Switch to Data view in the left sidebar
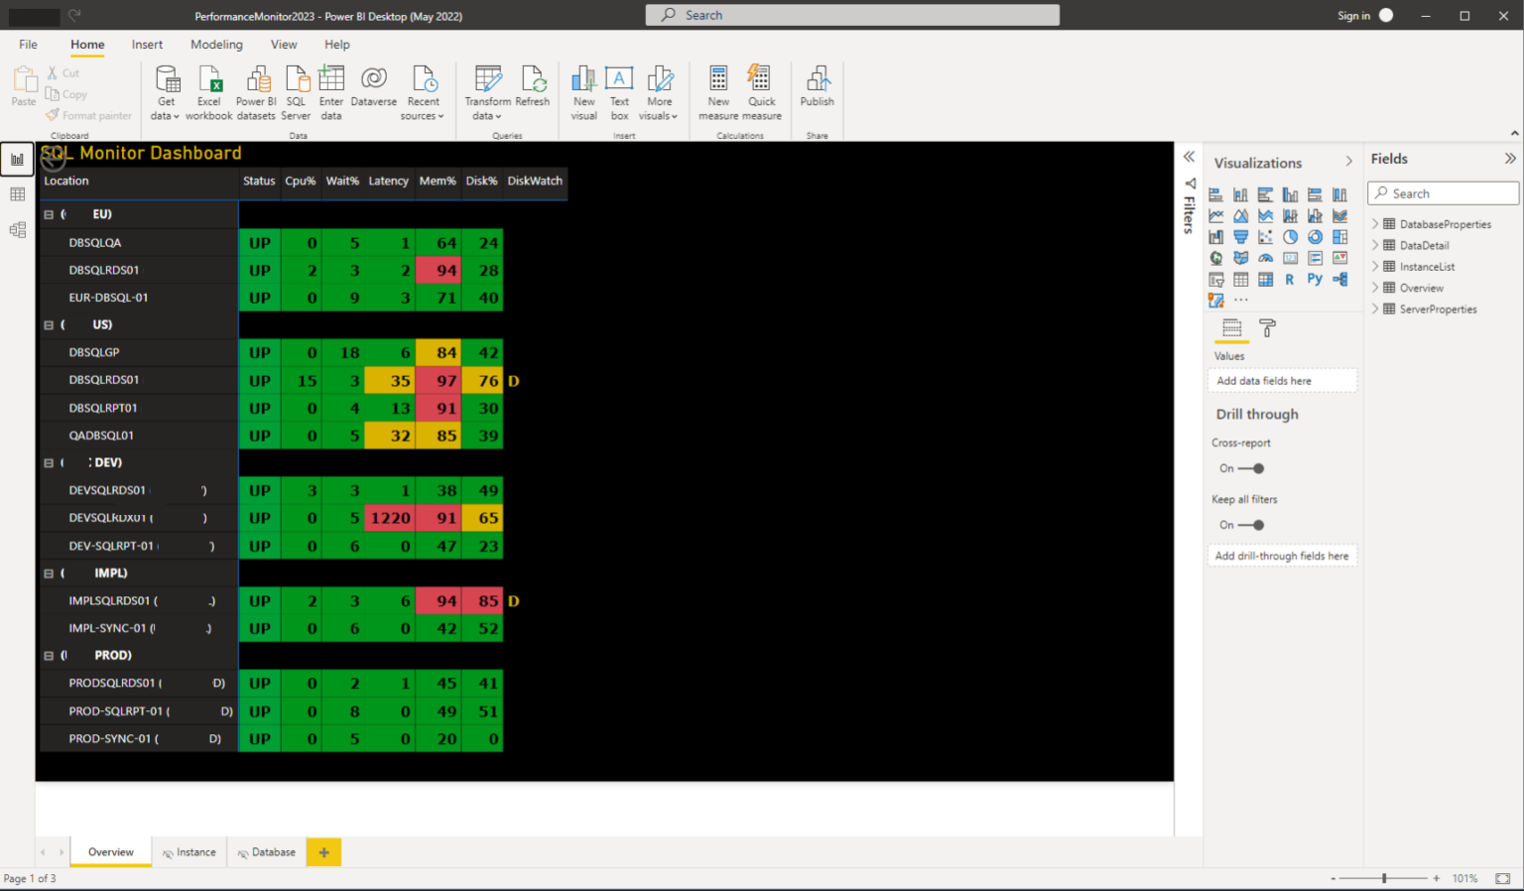Screen dimensions: 1524x891 point(17,194)
